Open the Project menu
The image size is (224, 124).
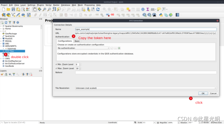(4, 5)
